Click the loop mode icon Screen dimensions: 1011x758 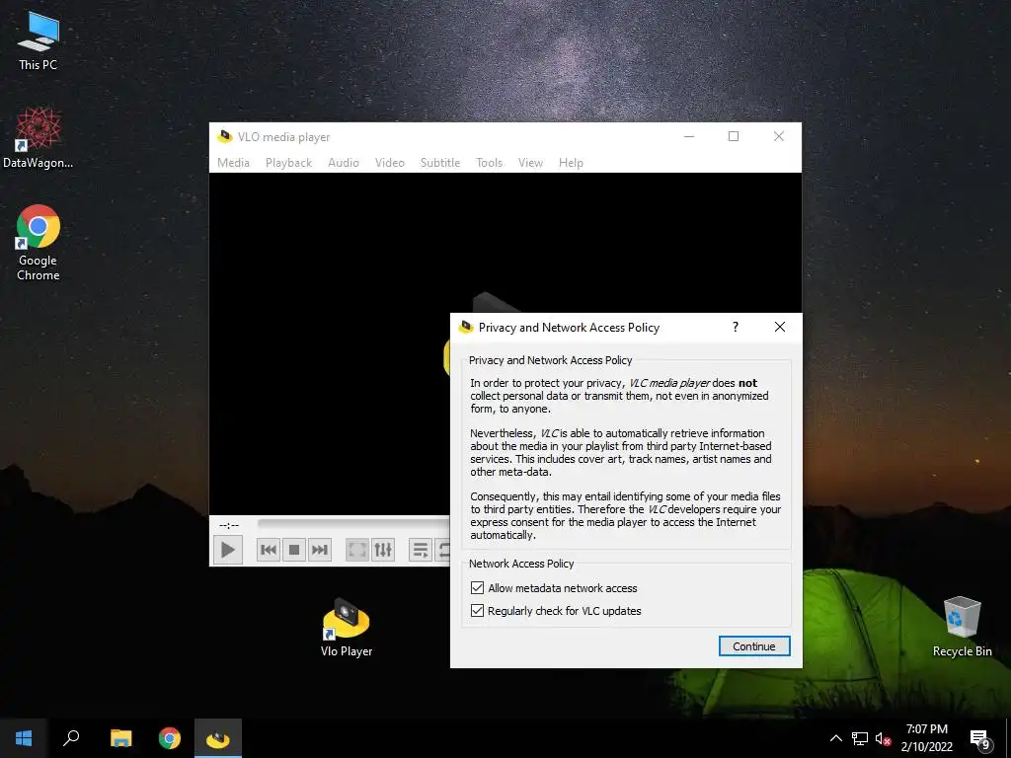pyautogui.click(x=443, y=550)
